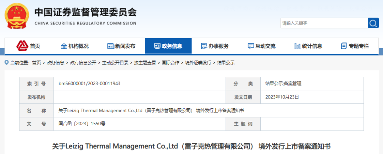Screen dimensions: 383x154
Task: Click 结果公示 breadcrumb link
Action: coord(226,63)
